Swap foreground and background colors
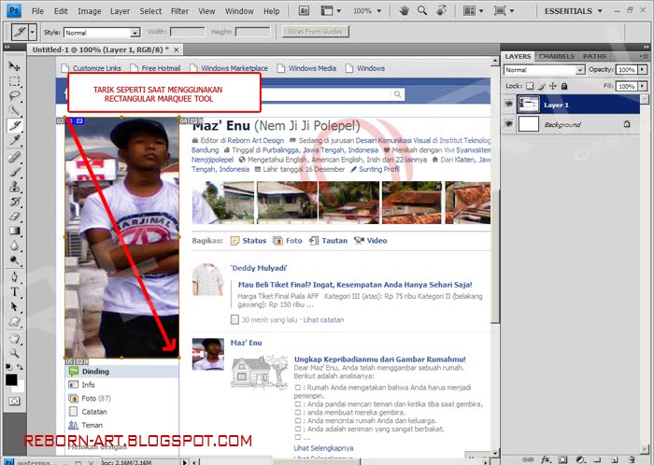Screen dimensions: 654x465 [20, 367]
